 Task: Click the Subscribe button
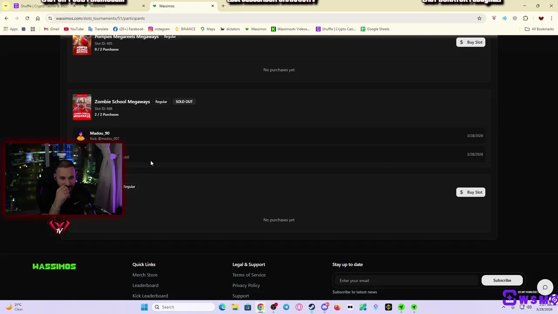tap(502, 280)
